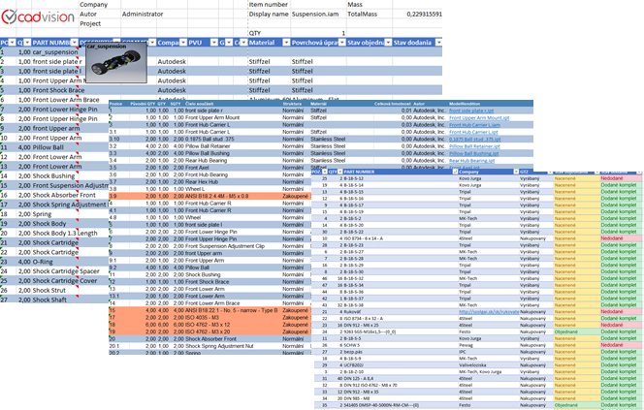644x410 pixels.
Task: Open the car_suspension thumbnail preview
Action: coord(116,63)
